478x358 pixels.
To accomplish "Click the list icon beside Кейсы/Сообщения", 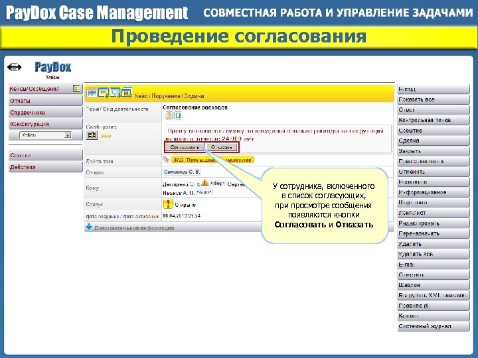I will [x=76, y=89].
